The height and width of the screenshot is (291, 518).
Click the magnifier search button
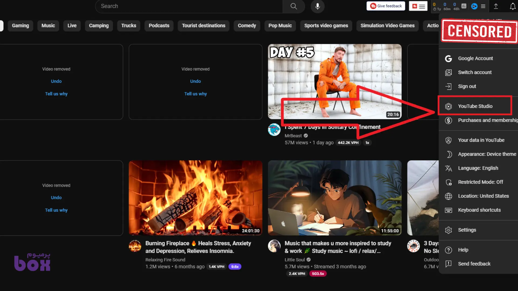294,6
